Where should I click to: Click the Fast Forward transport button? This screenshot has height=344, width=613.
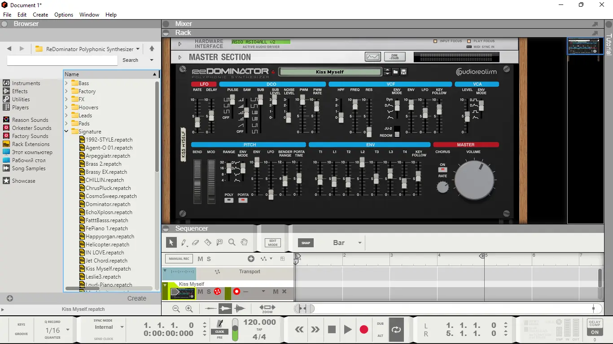315,330
